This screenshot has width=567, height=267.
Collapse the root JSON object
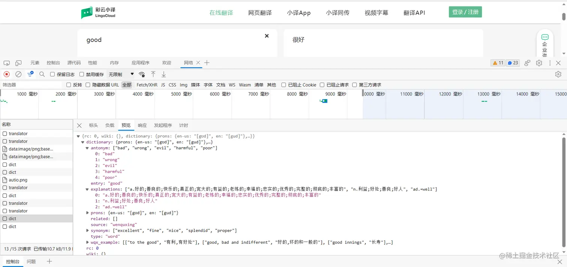[78, 136]
